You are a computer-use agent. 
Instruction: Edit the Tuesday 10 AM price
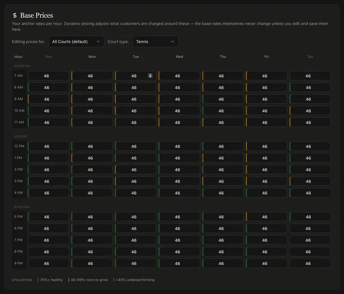click(x=135, y=111)
